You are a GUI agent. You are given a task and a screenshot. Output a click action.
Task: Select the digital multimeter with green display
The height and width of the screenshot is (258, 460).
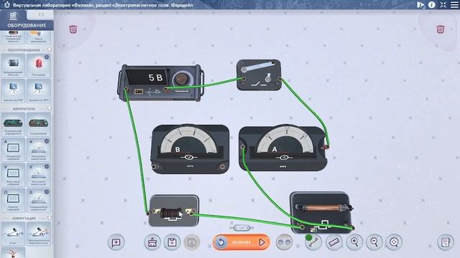point(13,124)
